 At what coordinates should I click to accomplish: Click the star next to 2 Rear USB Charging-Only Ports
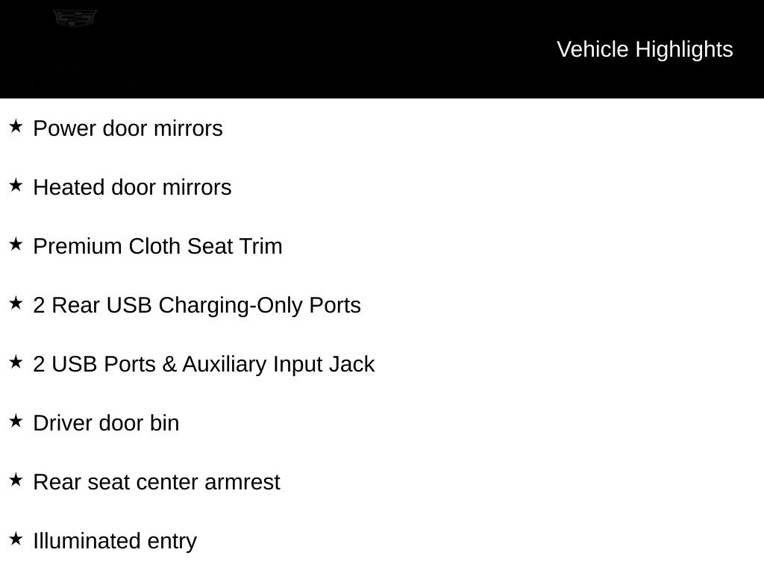tap(16, 303)
